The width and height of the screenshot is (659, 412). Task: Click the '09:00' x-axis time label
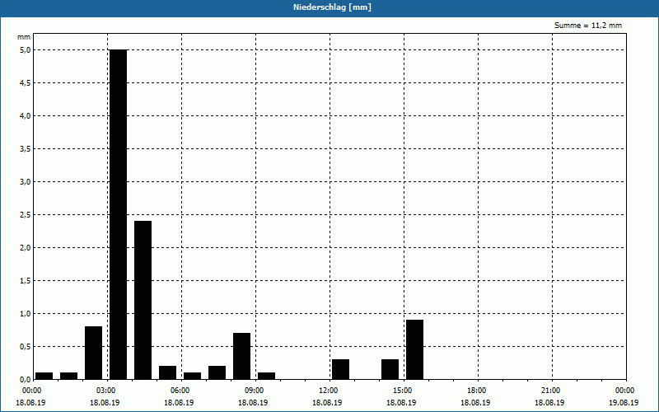coord(256,391)
